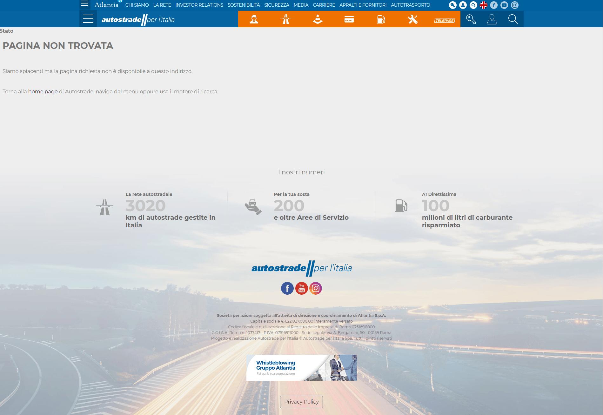Select SOSTENIBILITÀ in the top navigation
The width and height of the screenshot is (603, 415).
pos(244,5)
